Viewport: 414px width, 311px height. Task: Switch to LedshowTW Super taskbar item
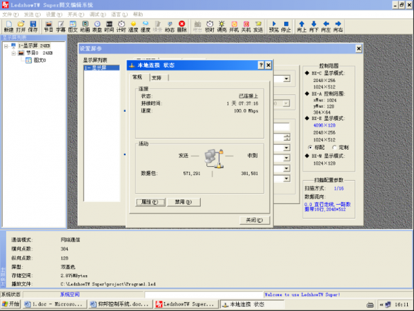pos(186,304)
